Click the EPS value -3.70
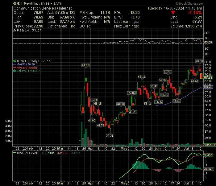 (135, 17)
